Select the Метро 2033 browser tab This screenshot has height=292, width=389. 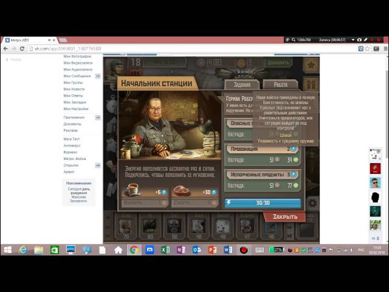click(x=29, y=40)
